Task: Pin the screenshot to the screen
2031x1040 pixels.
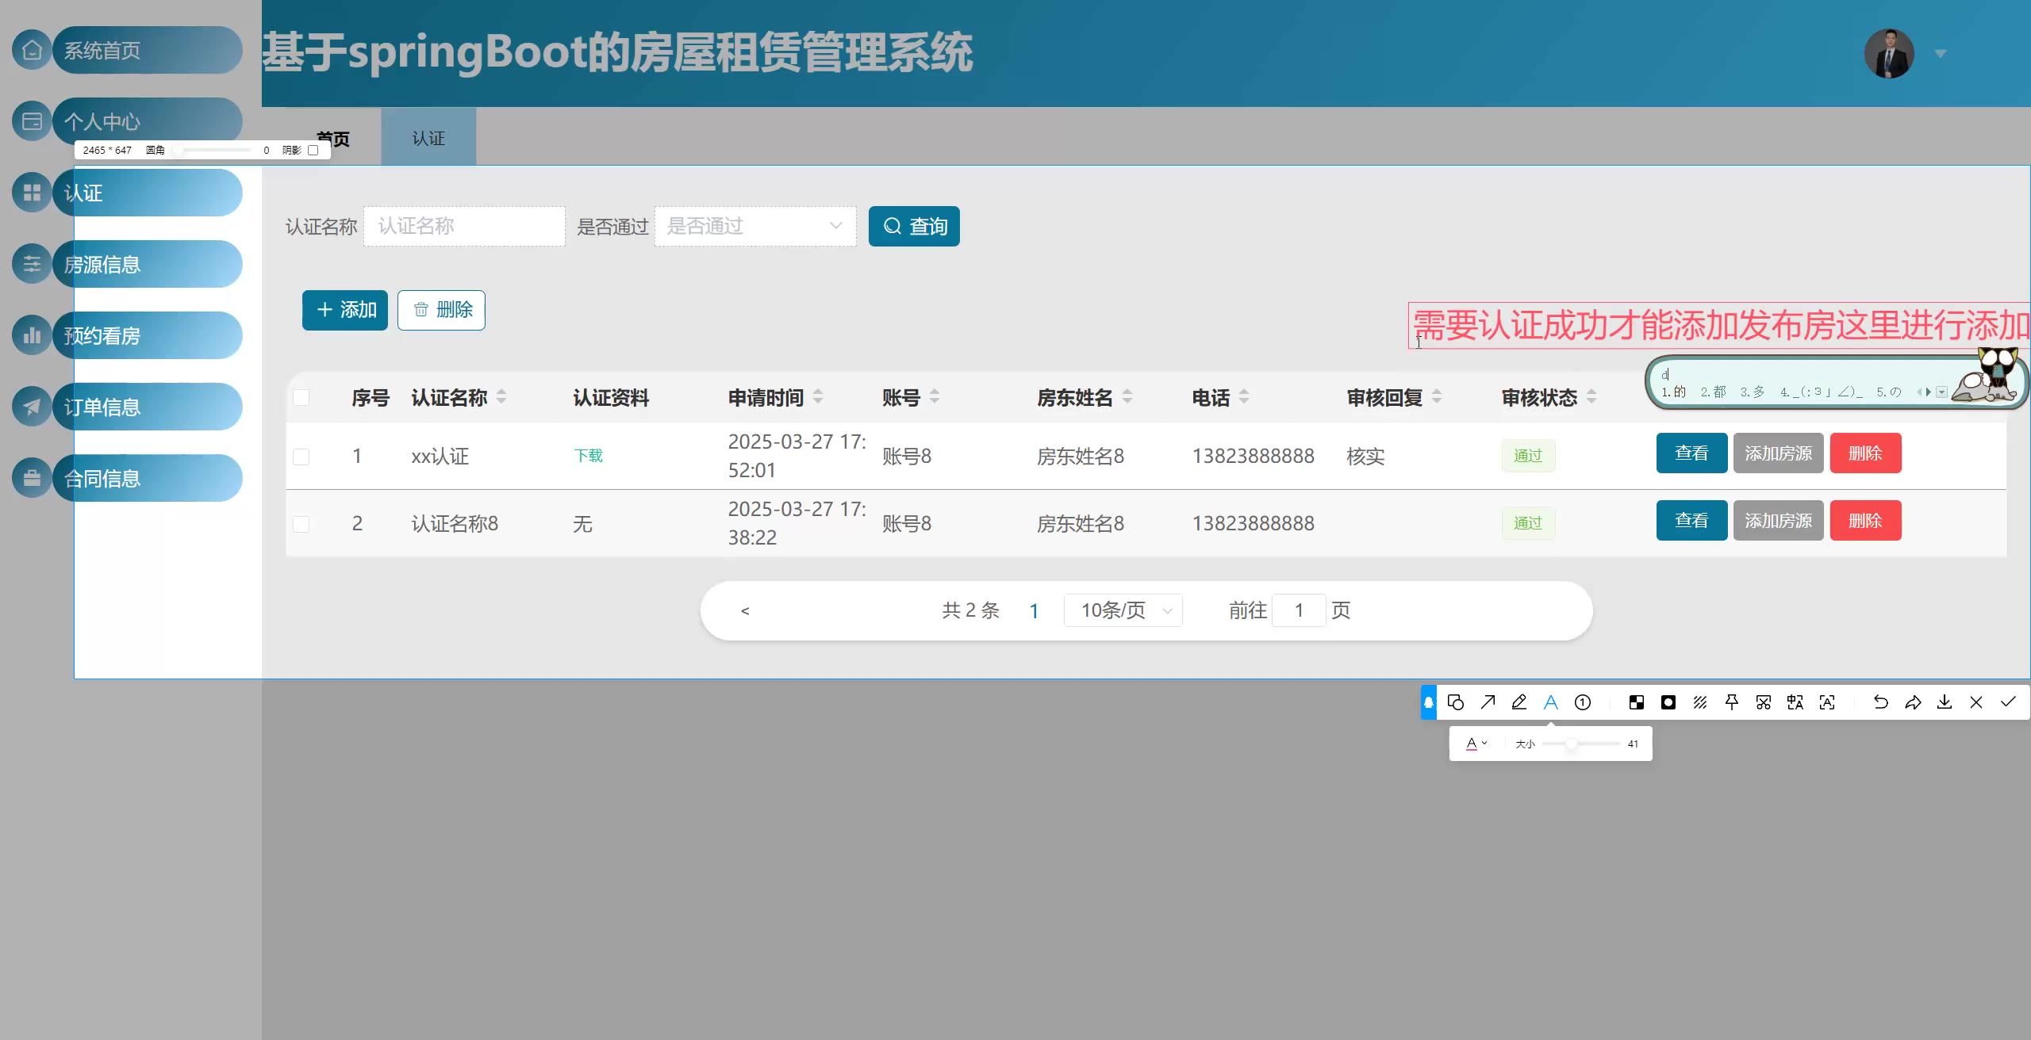Action: (x=1732, y=702)
